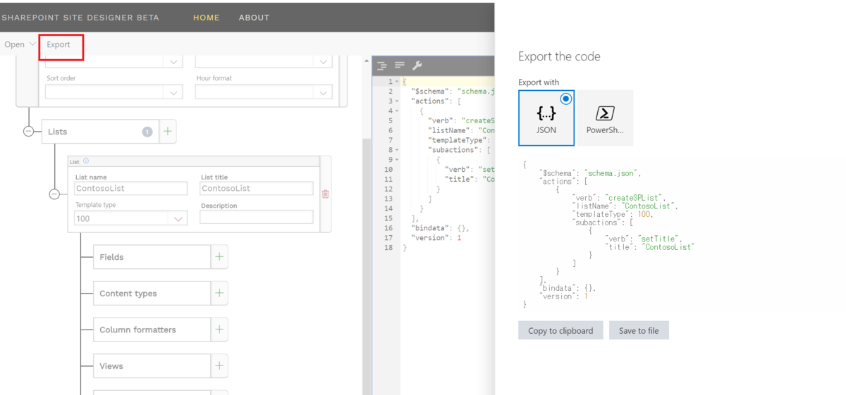Collapse the ContosoList list node
The width and height of the screenshot is (846, 395).
click(x=54, y=194)
